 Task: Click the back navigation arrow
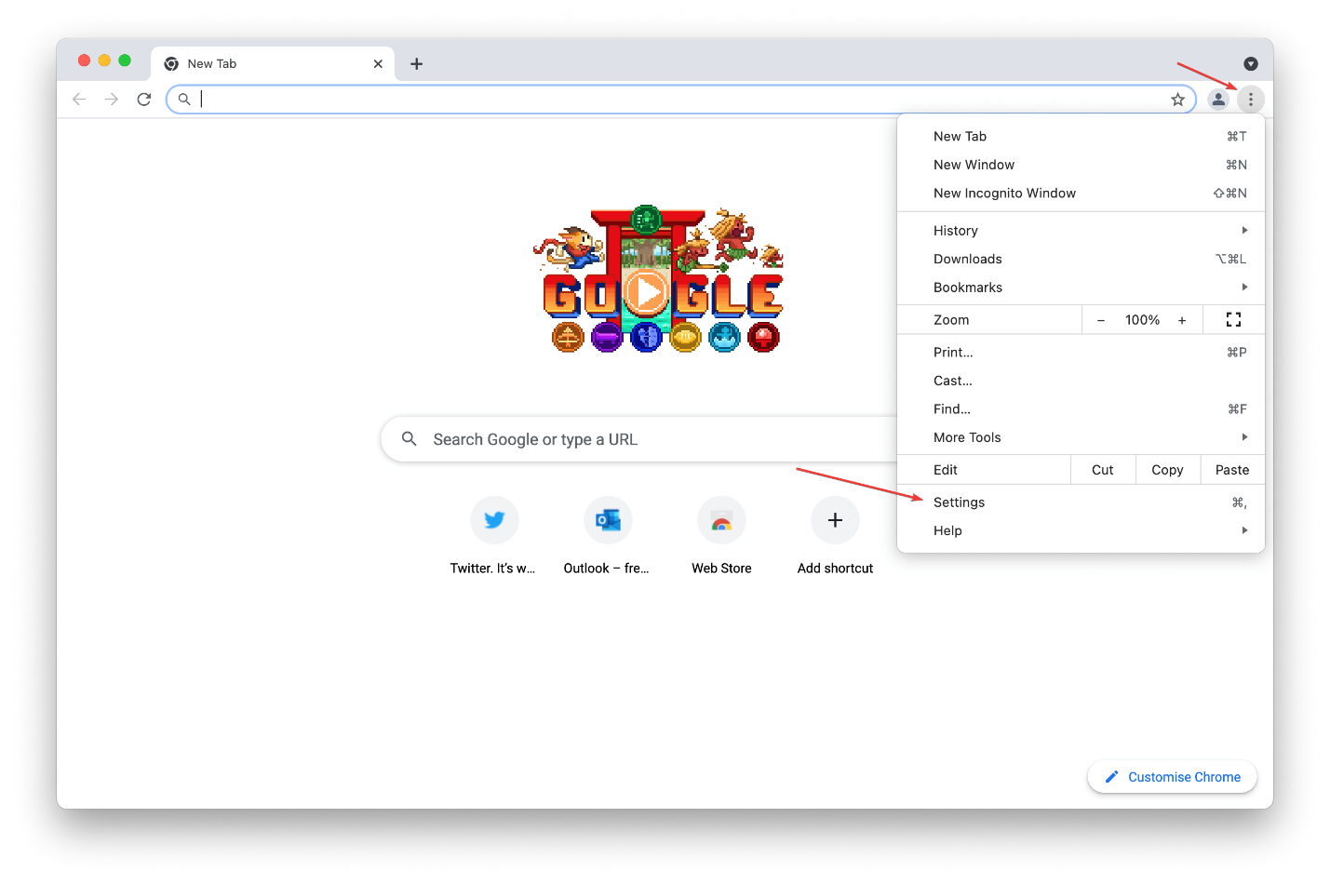(x=78, y=99)
